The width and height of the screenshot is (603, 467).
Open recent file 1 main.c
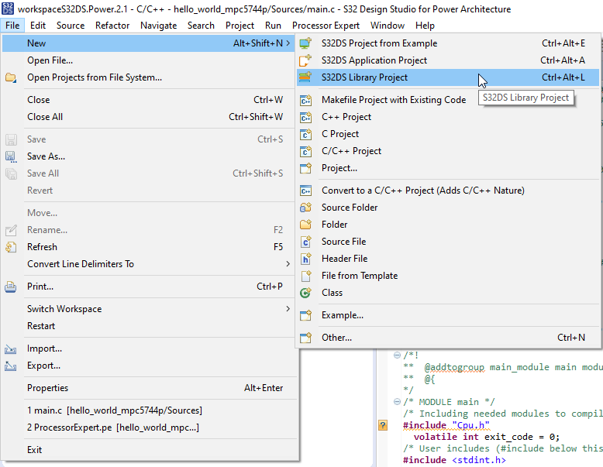click(x=150, y=410)
